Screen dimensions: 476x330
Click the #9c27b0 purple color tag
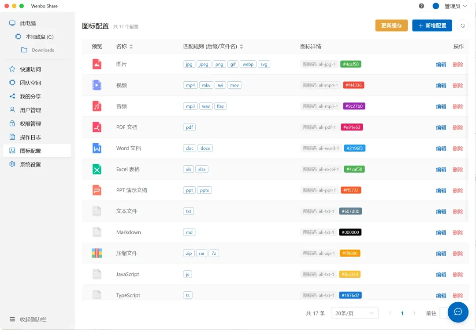point(354,106)
